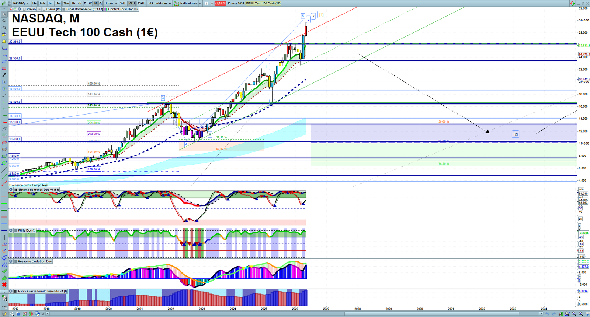Toggle Barra Fuerza Fondo Mercado settings box

click(x=16, y=291)
